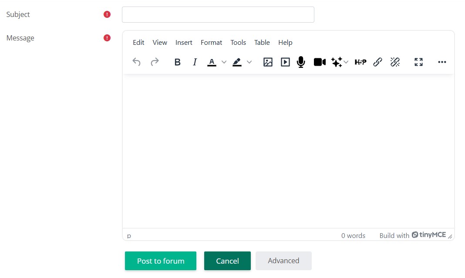
Task: Expand the background color dropdown arrow
Action: click(x=249, y=62)
